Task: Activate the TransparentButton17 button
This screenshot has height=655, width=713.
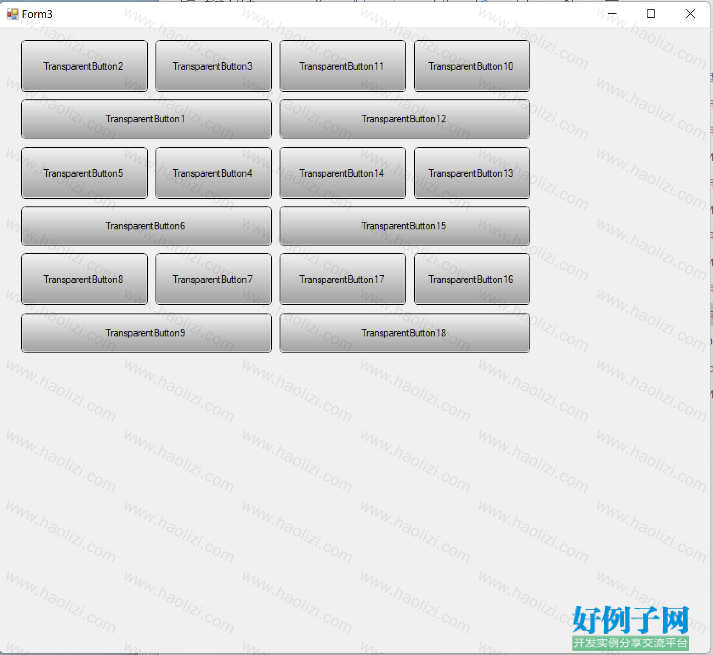Action: 343,279
